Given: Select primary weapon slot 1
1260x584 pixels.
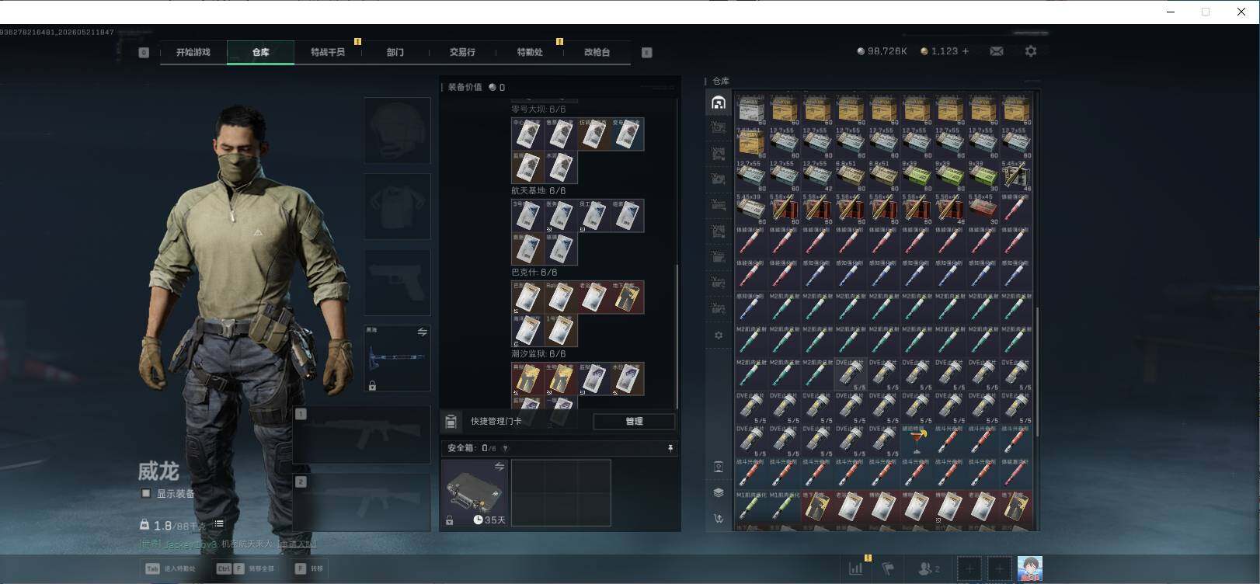Looking at the screenshot, I should point(362,435).
